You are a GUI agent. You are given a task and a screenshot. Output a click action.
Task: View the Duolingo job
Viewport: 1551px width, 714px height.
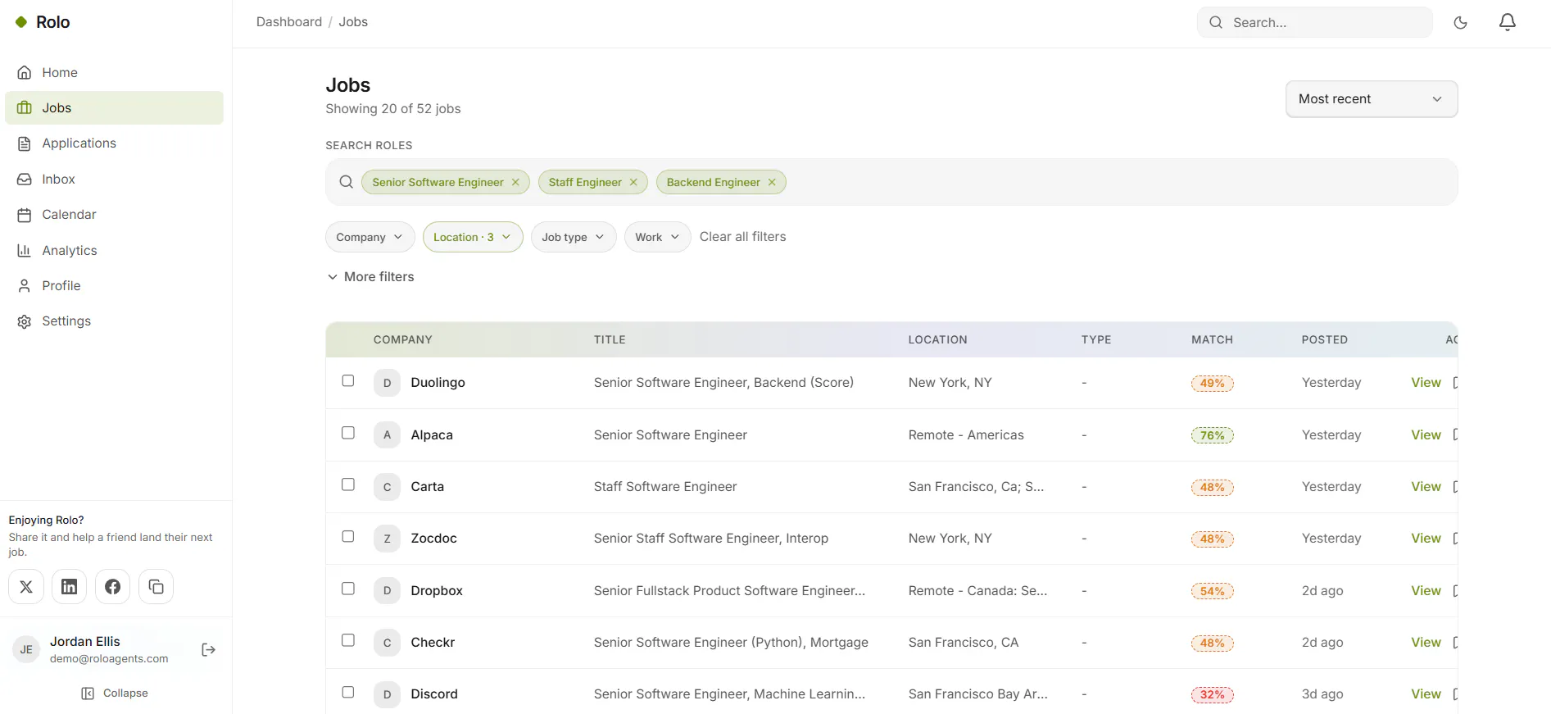(x=1426, y=383)
